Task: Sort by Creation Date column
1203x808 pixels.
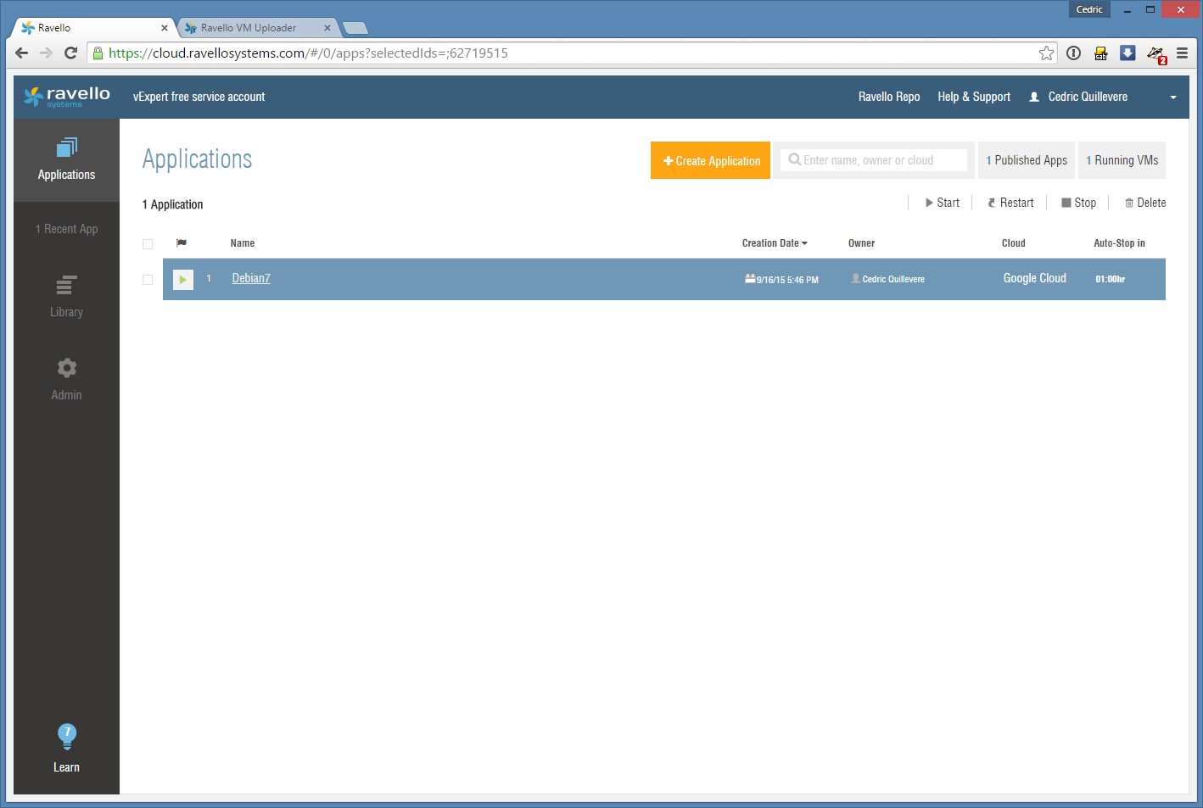Action: [774, 243]
